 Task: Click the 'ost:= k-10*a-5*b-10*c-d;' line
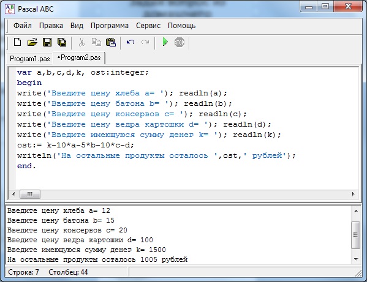coord(75,145)
